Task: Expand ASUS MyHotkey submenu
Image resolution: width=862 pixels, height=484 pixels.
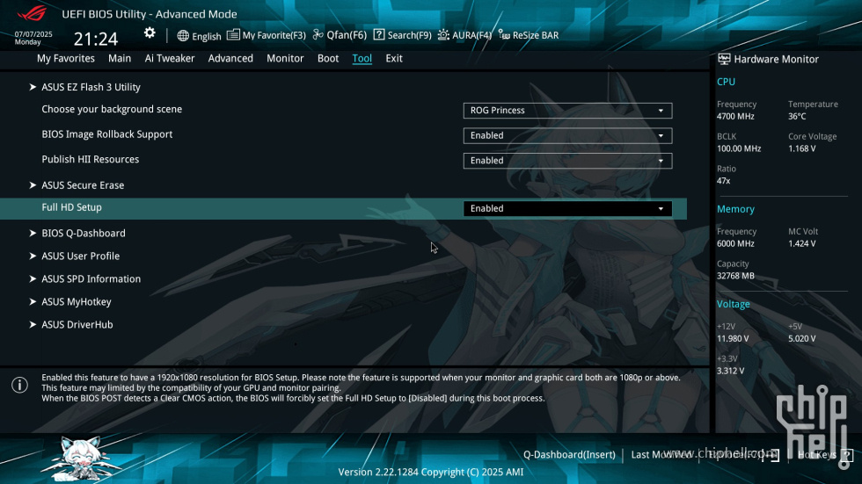Action: 76,302
